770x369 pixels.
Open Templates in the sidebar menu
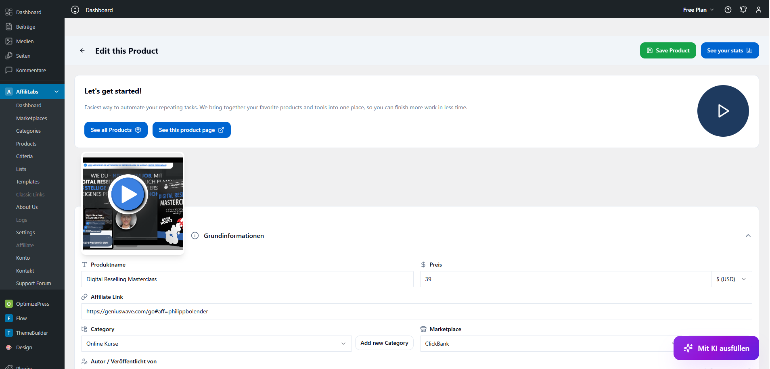(x=28, y=182)
